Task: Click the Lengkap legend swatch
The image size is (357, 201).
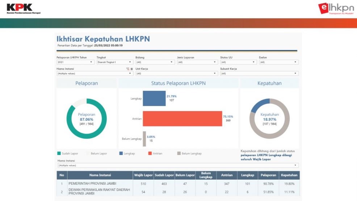Action: pyautogui.click(x=121, y=154)
